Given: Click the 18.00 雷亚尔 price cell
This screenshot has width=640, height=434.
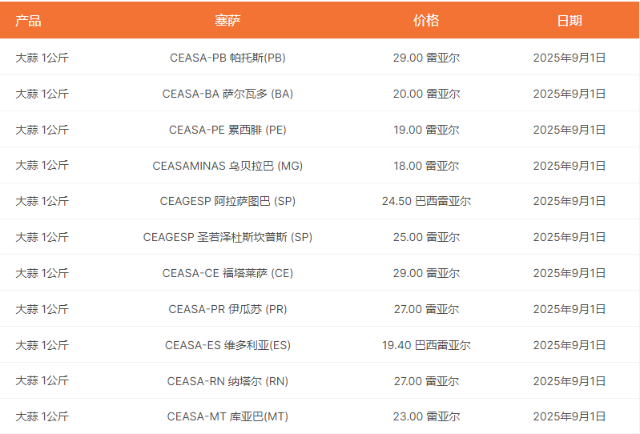Looking at the screenshot, I should (x=426, y=166).
